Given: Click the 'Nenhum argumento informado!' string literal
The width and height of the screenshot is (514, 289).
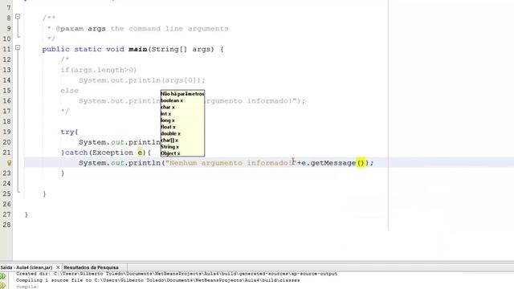Looking at the screenshot, I should coord(230,163).
